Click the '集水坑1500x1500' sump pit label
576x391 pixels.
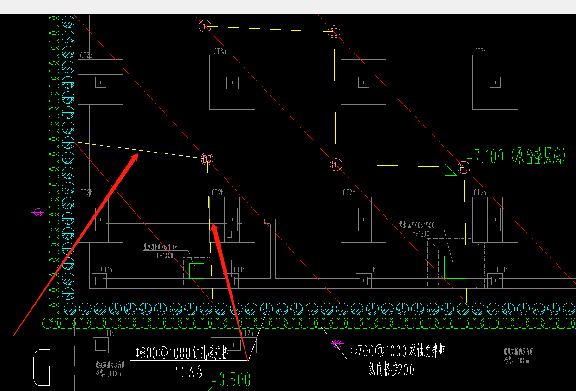click(417, 225)
